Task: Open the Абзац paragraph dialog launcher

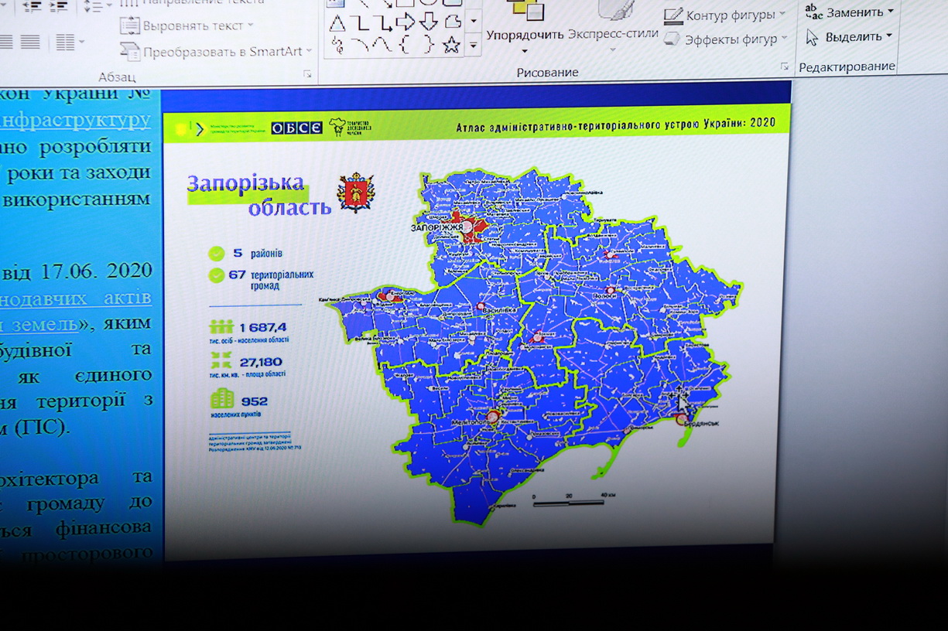Action: (307, 74)
